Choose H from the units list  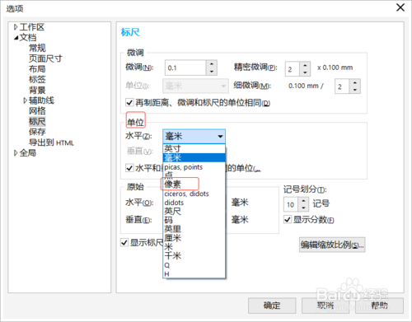(194, 274)
